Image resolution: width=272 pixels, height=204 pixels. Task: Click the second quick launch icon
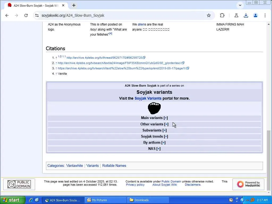37,200
